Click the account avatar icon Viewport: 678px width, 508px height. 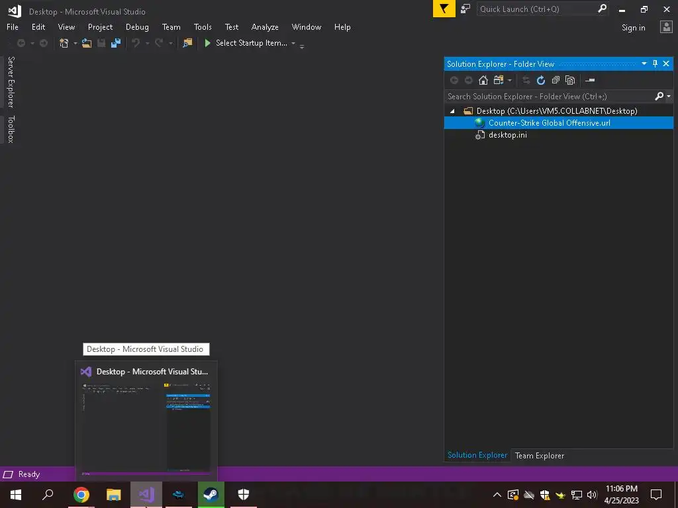666,27
